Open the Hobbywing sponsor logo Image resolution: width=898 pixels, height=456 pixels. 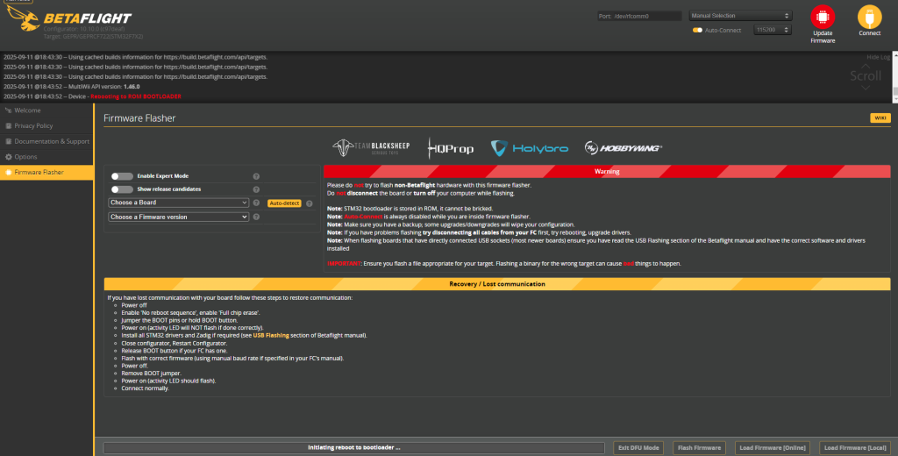pos(624,148)
